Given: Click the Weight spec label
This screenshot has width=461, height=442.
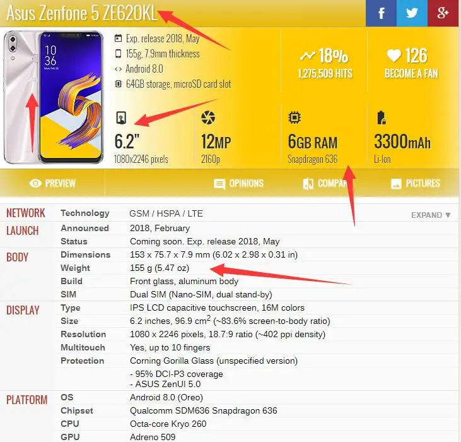Looking at the screenshot, I should 75,268.
